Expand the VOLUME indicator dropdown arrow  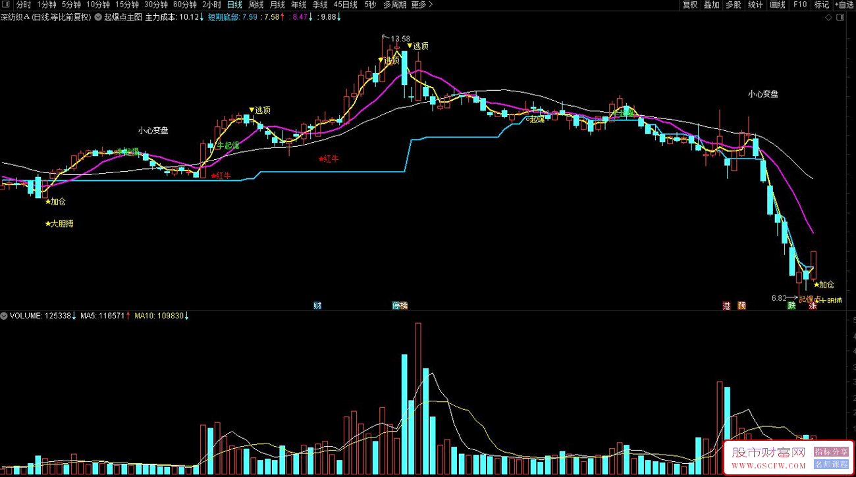[4, 316]
